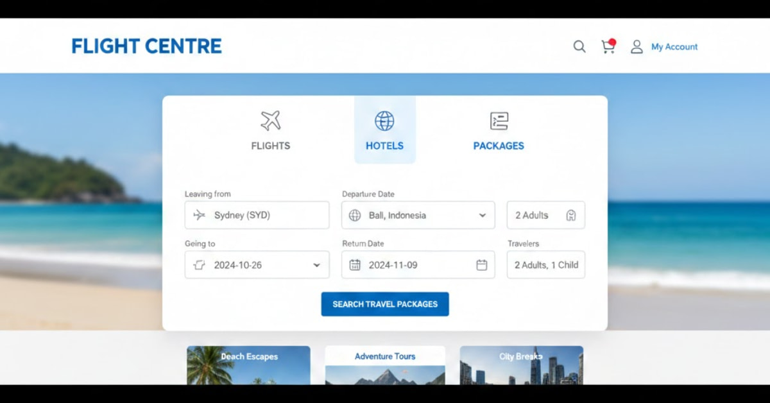
Task: Click the search magnifier icon
Action: tap(579, 46)
